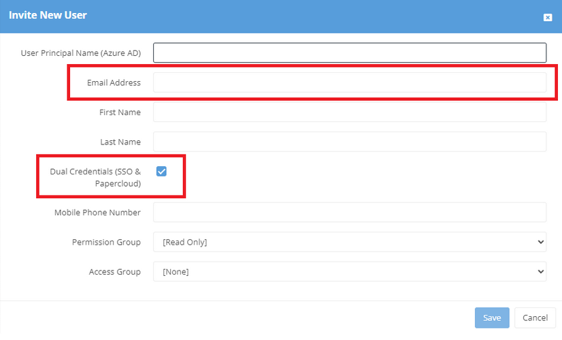562x340 pixels.
Task: Click the 'Email Address' label
Action: pos(114,82)
